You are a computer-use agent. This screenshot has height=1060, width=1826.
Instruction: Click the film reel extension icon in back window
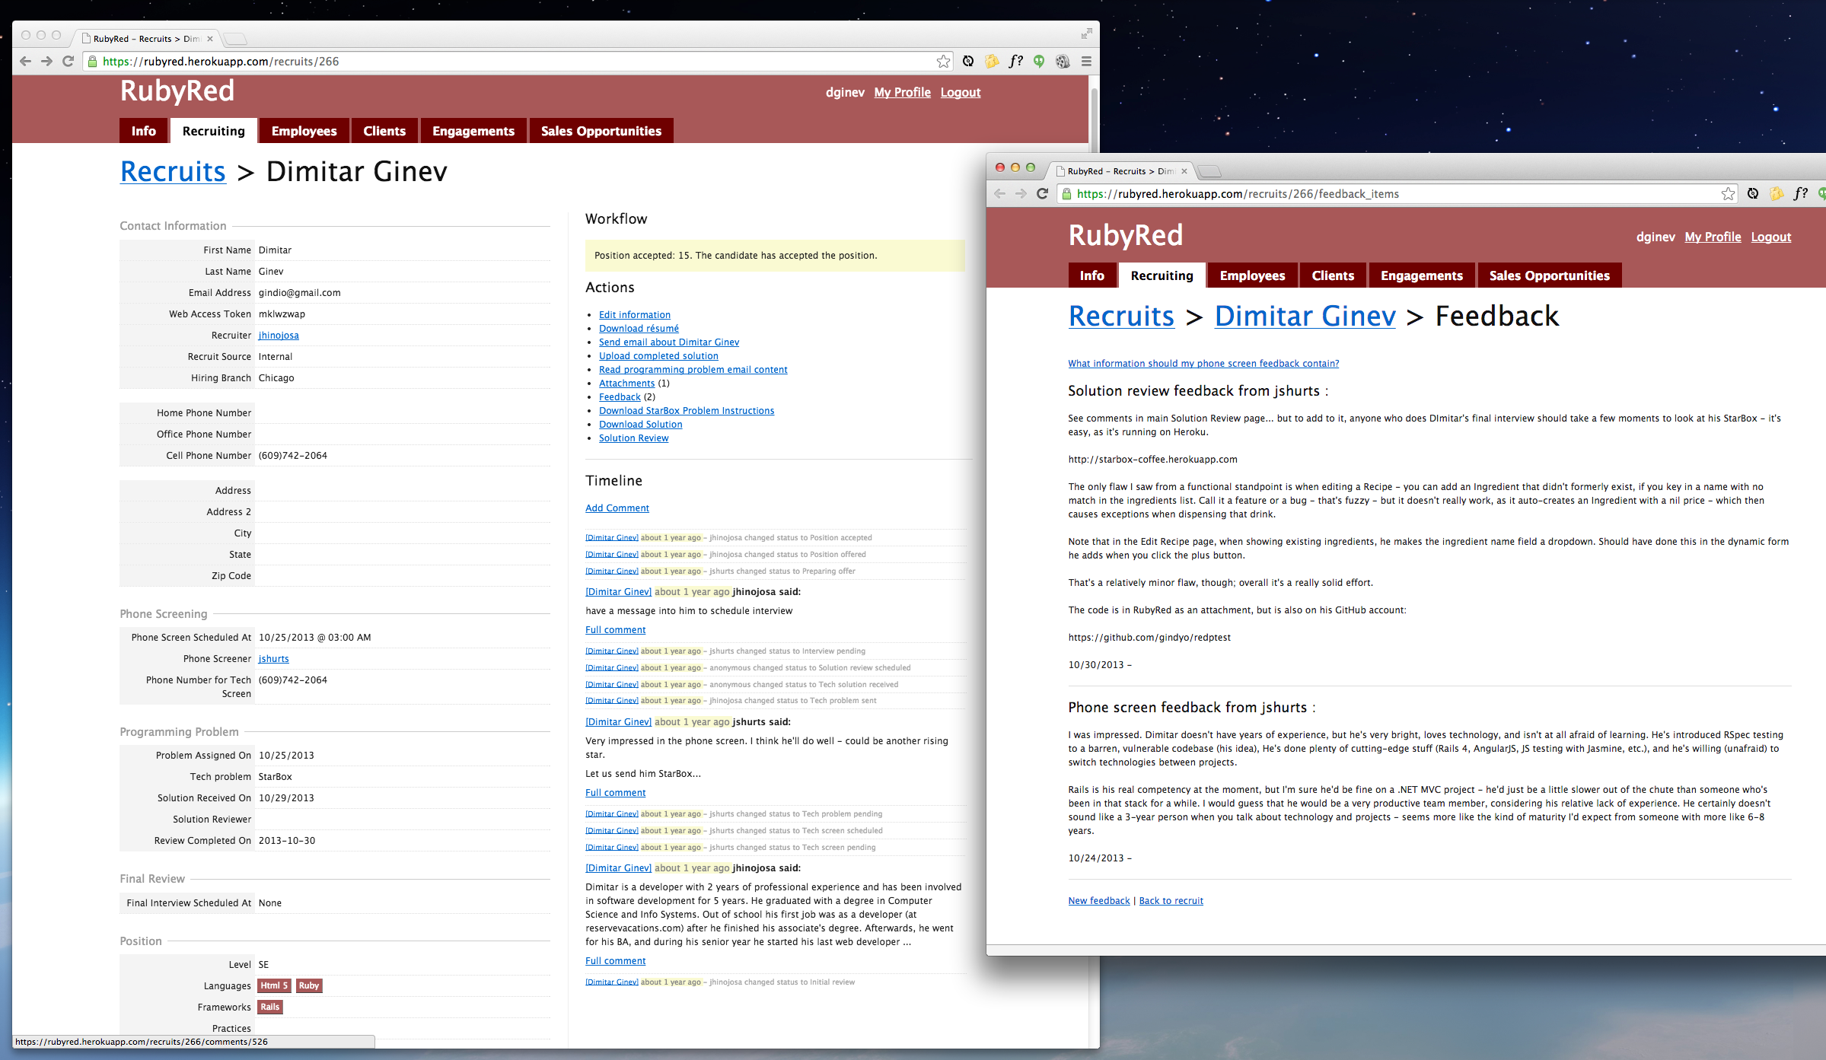(1063, 62)
